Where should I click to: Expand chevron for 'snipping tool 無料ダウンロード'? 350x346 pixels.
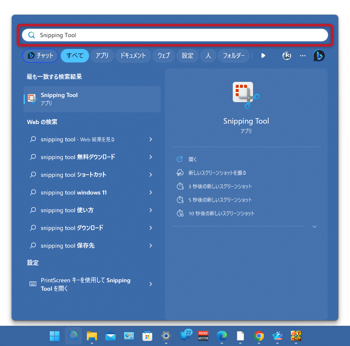151,157
